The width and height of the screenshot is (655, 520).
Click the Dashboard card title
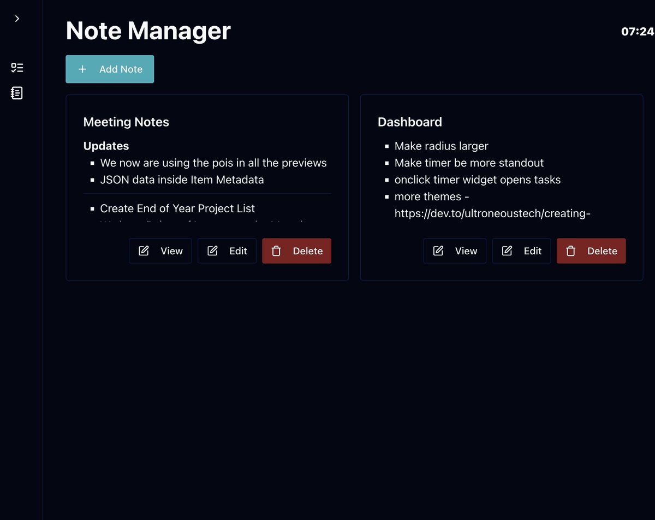click(x=410, y=122)
